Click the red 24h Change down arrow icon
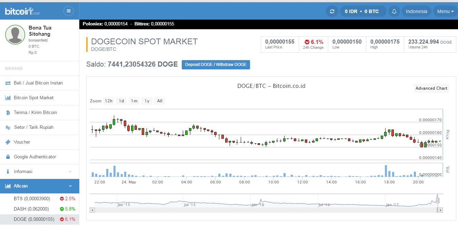Screen dimensions: 458x226 (x=307, y=42)
